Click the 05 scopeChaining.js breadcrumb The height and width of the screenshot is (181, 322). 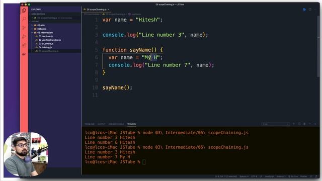click(114, 14)
